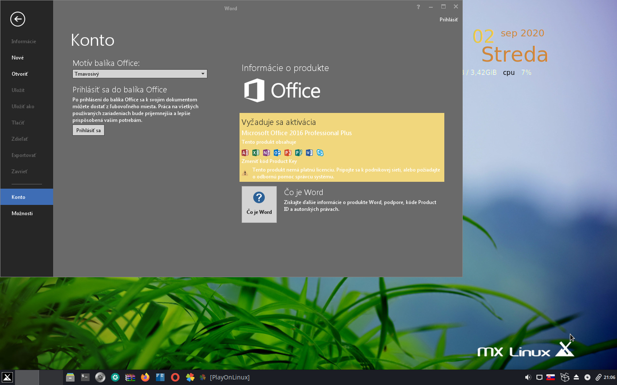Select Uložiť in the sidebar
617x385 pixels.
(27, 90)
